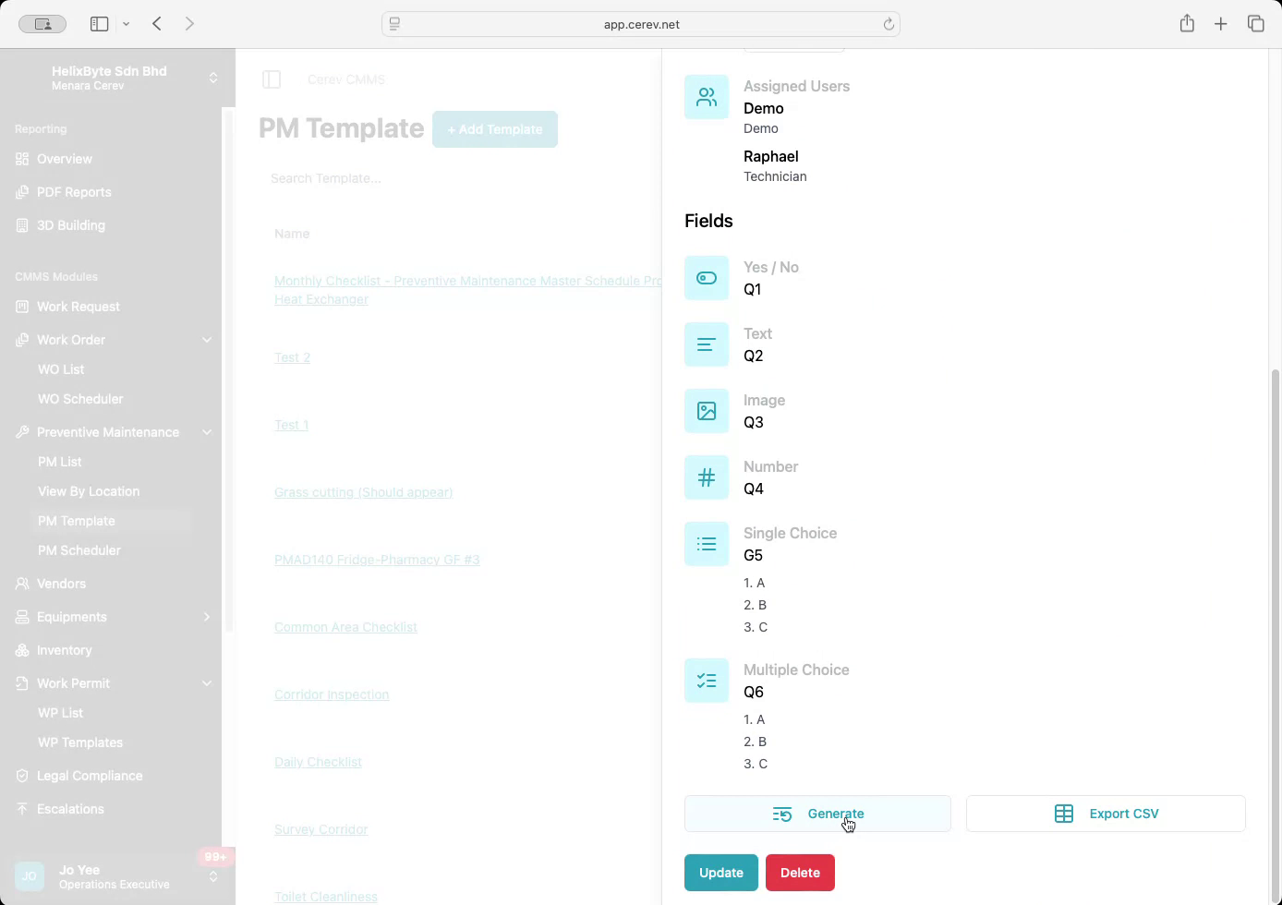Open WP List in sidebar
Screen dimensions: 1282x905
coord(61,713)
